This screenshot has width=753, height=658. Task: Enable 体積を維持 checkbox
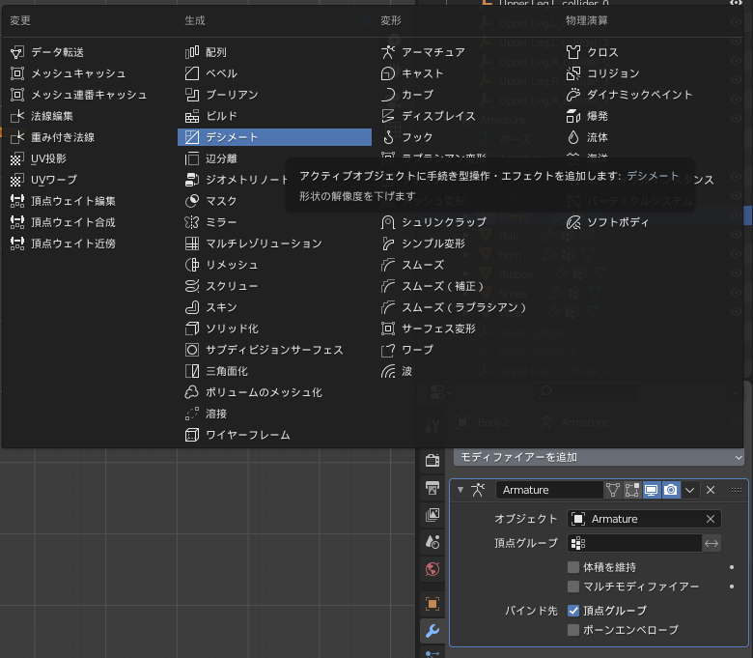coord(572,567)
